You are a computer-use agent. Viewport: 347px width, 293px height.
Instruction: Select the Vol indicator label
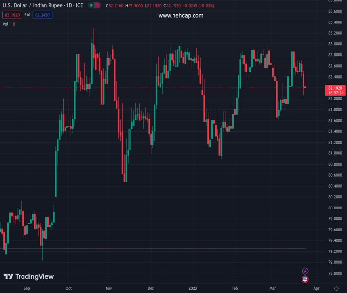tap(6, 24)
